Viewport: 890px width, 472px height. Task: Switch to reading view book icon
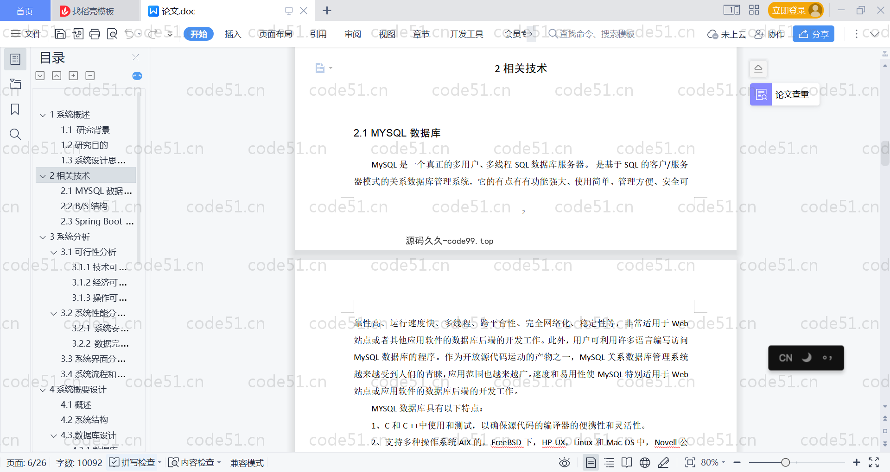pos(627,462)
